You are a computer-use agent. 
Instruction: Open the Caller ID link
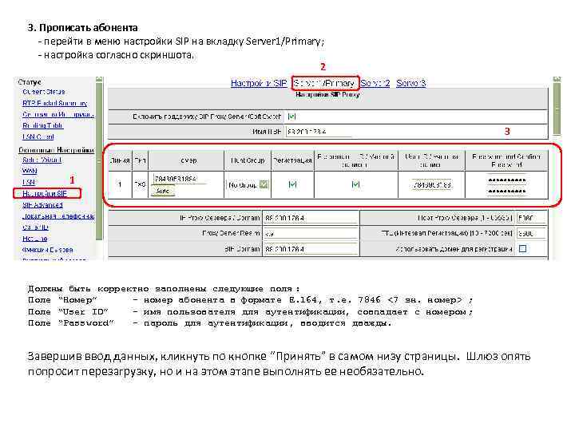[x=35, y=227]
